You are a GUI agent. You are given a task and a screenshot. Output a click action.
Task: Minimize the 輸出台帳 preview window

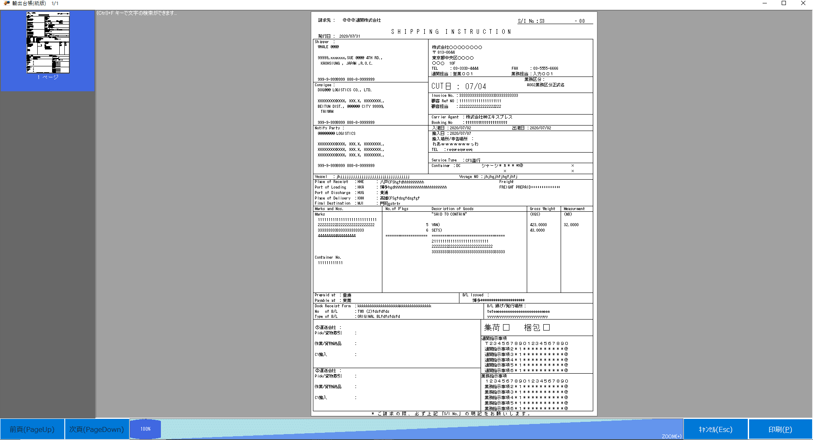point(765,3)
